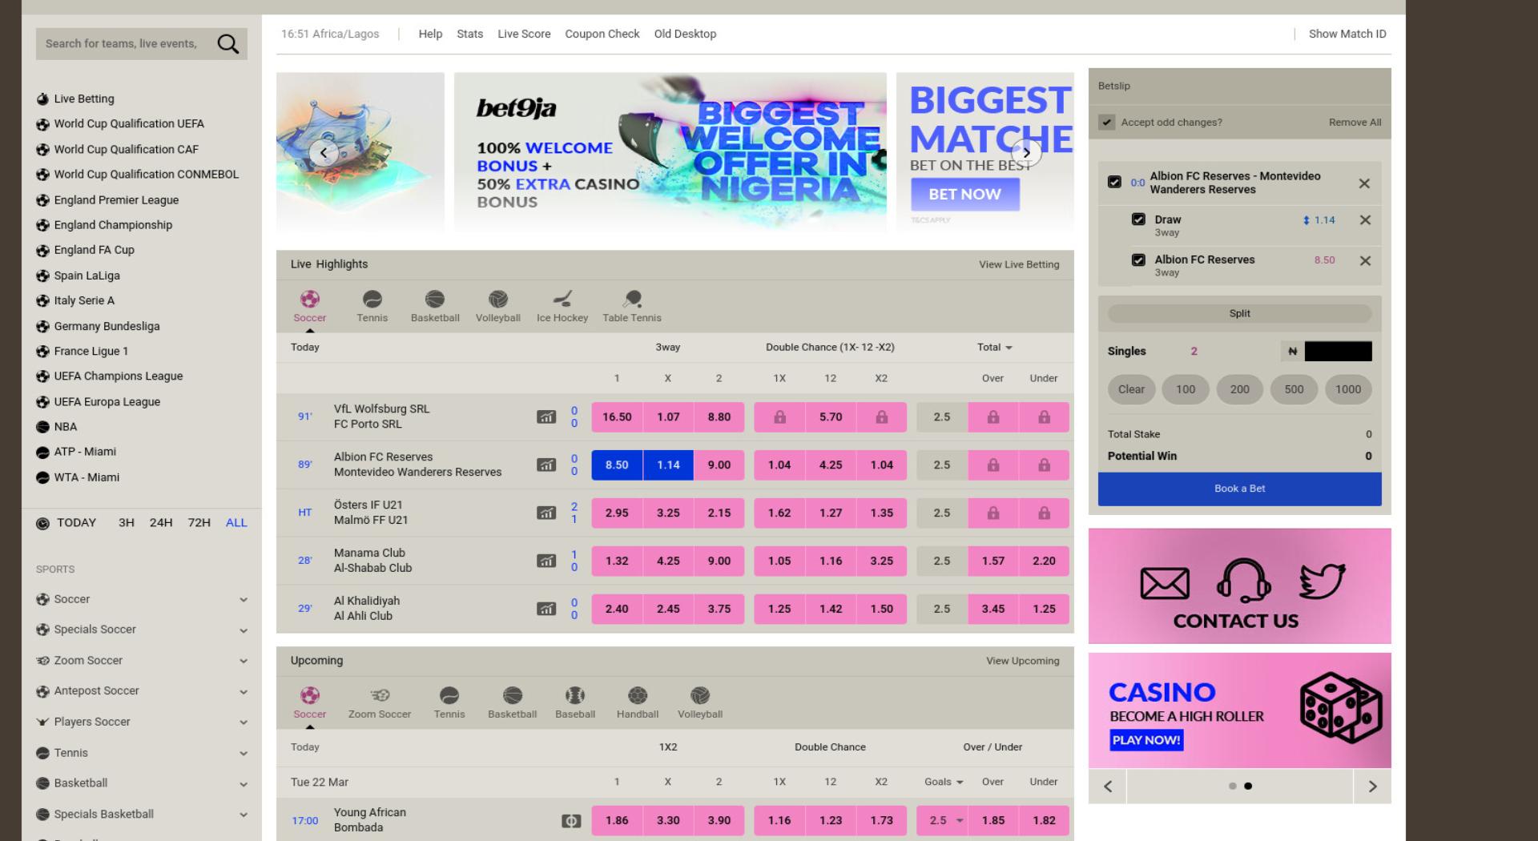Click the stake amount input field
Screen dimensions: 1538x841
click(x=1338, y=351)
